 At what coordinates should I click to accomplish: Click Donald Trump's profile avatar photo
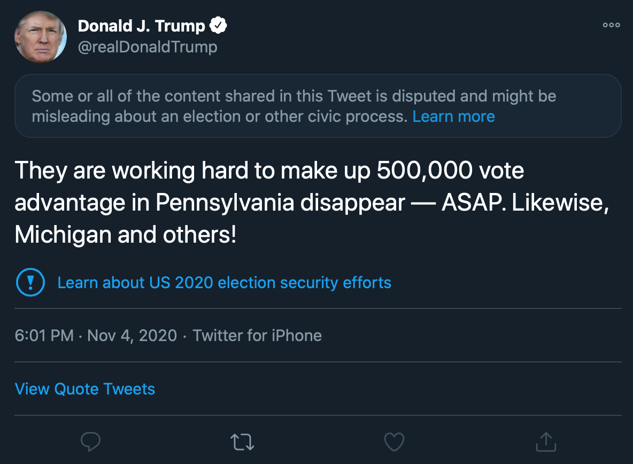coord(41,36)
